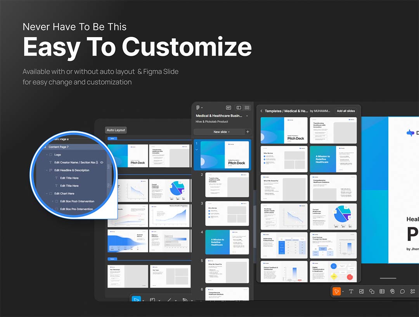
Task: Click the Add all slides button
Action: [346, 111]
